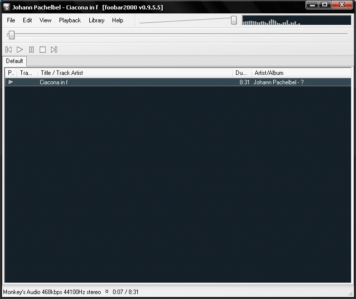Pause the current track
The image size is (356, 299).
click(x=31, y=50)
